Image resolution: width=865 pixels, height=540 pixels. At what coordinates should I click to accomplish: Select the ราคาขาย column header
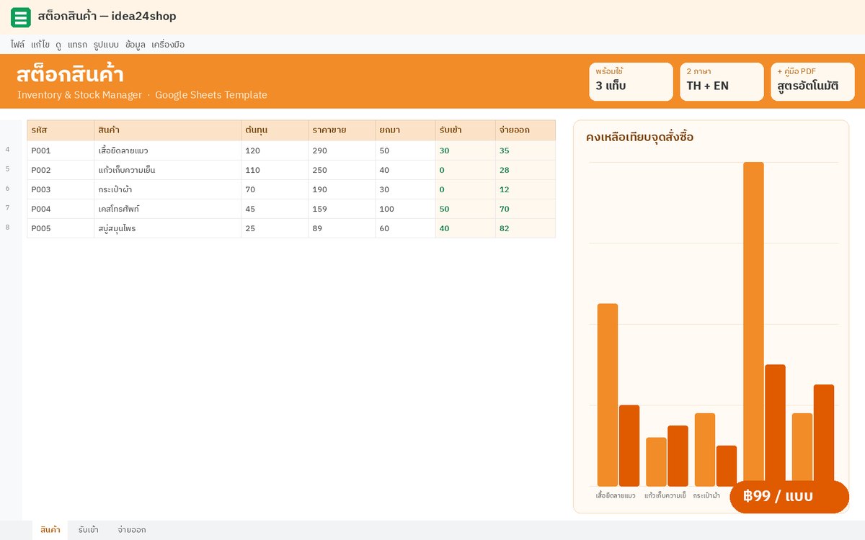click(342, 130)
